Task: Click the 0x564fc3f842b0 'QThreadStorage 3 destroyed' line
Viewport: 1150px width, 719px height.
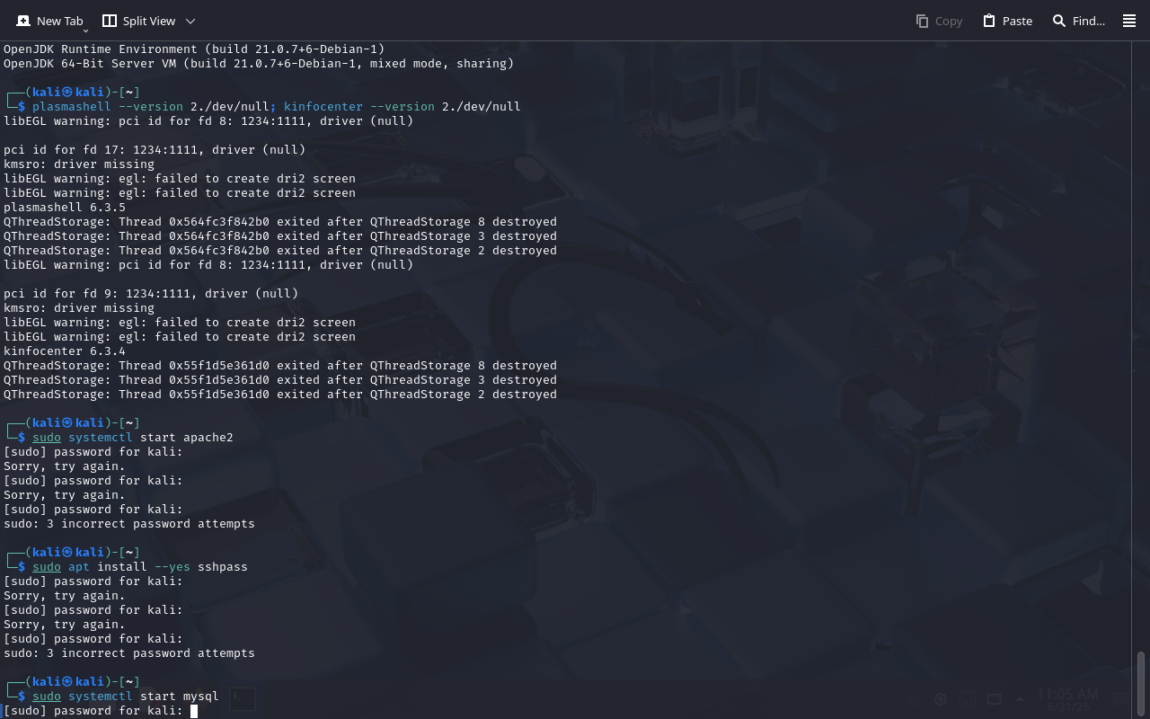Action: 280,236
